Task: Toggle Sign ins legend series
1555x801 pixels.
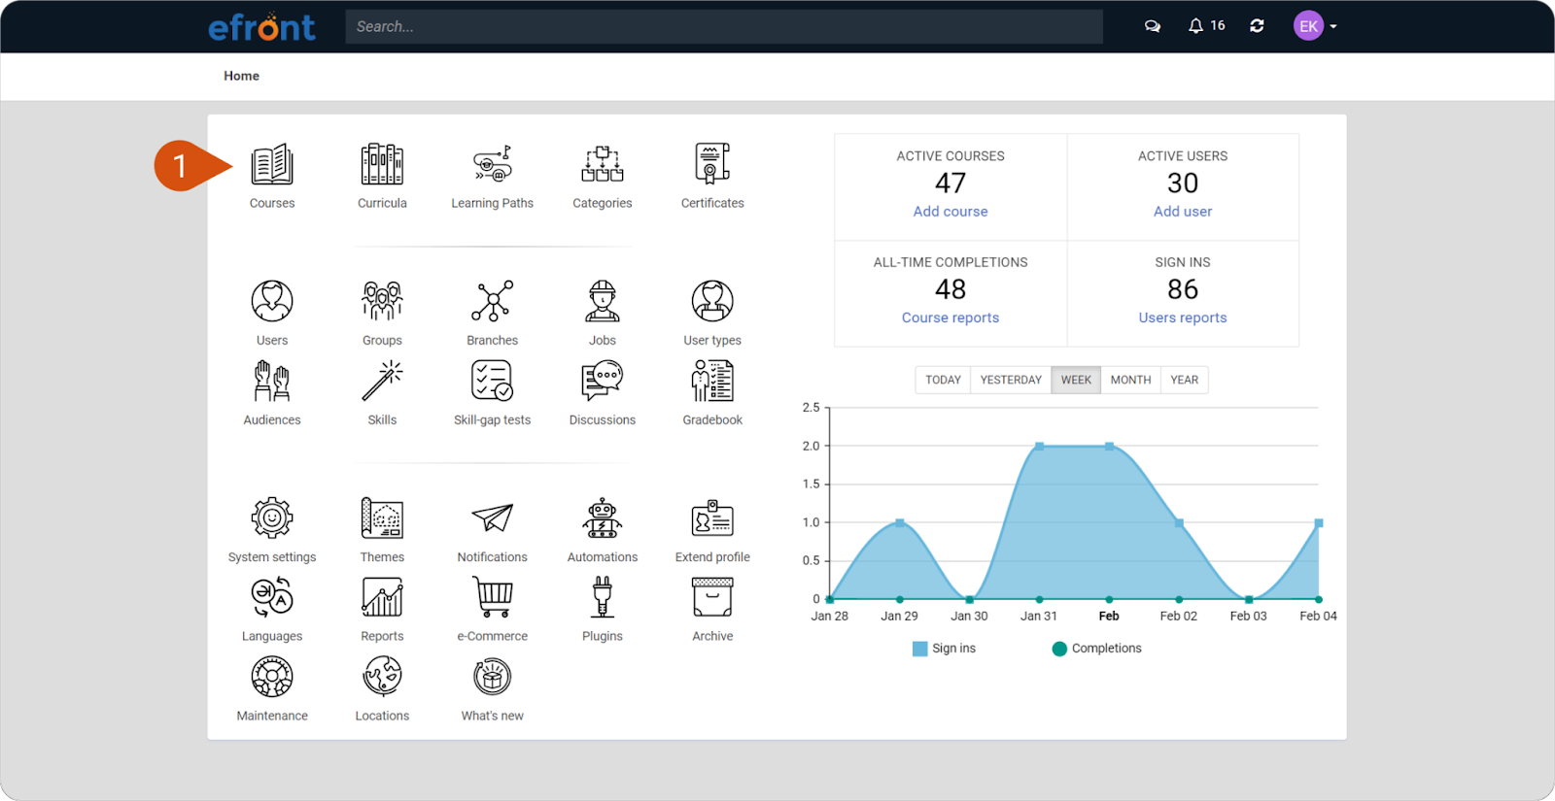Action: (944, 649)
